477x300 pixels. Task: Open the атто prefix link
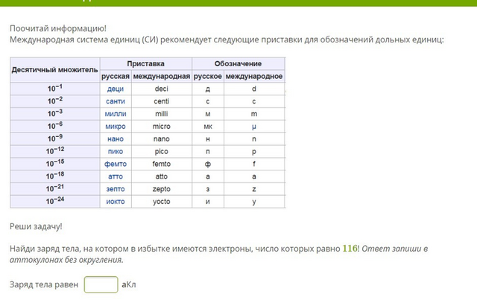coord(116,176)
